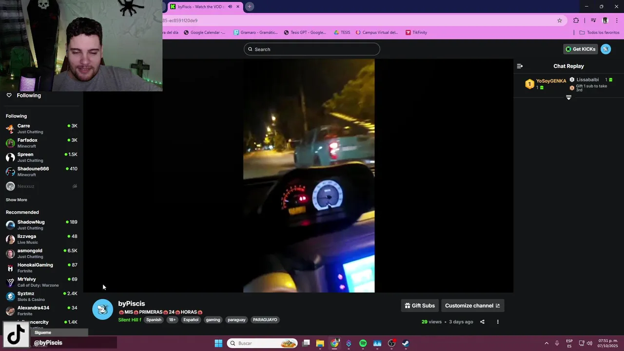The width and height of the screenshot is (624, 351).
Task: Select the Spanish tag
Action: point(154,320)
